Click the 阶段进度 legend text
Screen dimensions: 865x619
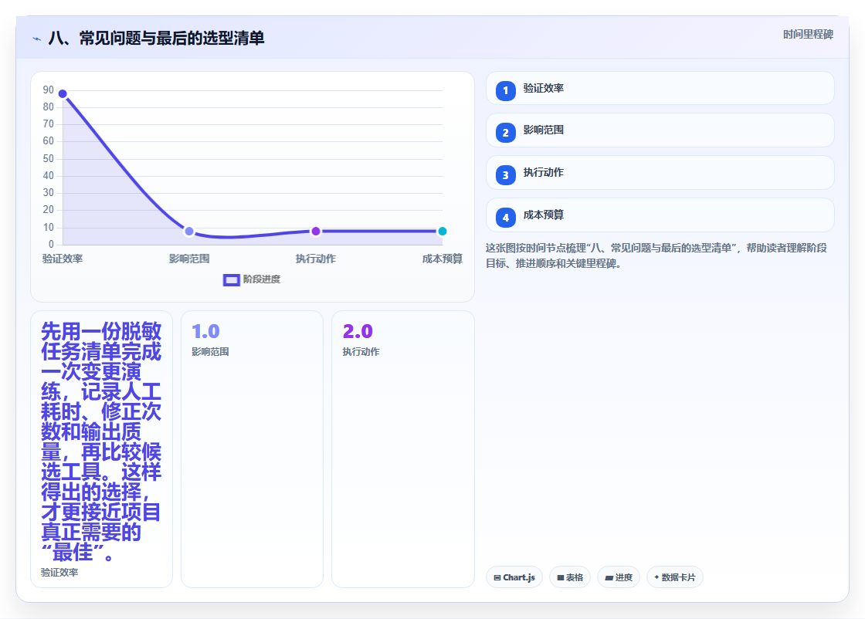[262, 279]
